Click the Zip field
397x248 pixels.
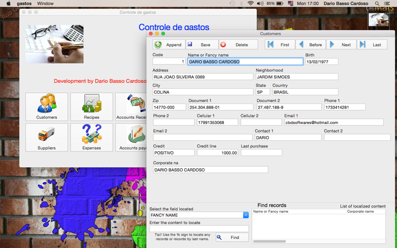click(x=169, y=107)
